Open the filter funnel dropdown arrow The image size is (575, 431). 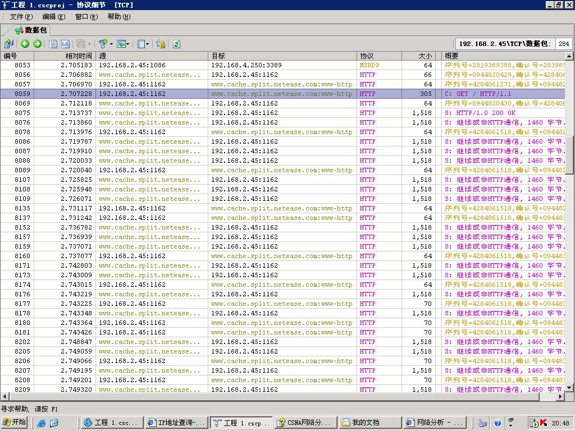click(x=111, y=44)
